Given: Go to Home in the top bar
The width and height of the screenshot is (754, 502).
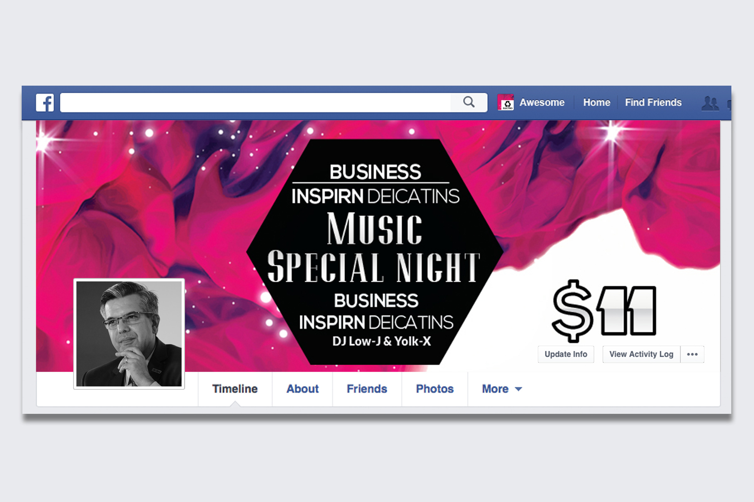Looking at the screenshot, I should tap(597, 103).
